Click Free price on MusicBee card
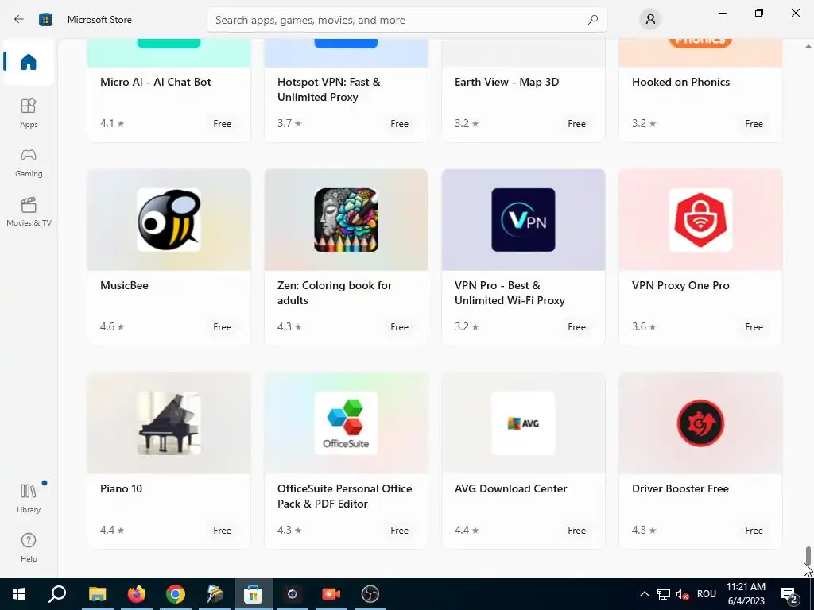The width and height of the screenshot is (814, 610). [x=223, y=326]
